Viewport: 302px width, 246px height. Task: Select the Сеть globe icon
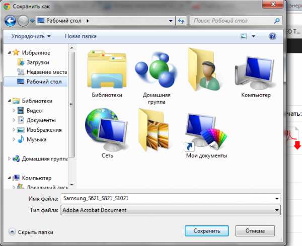pos(107,129)
